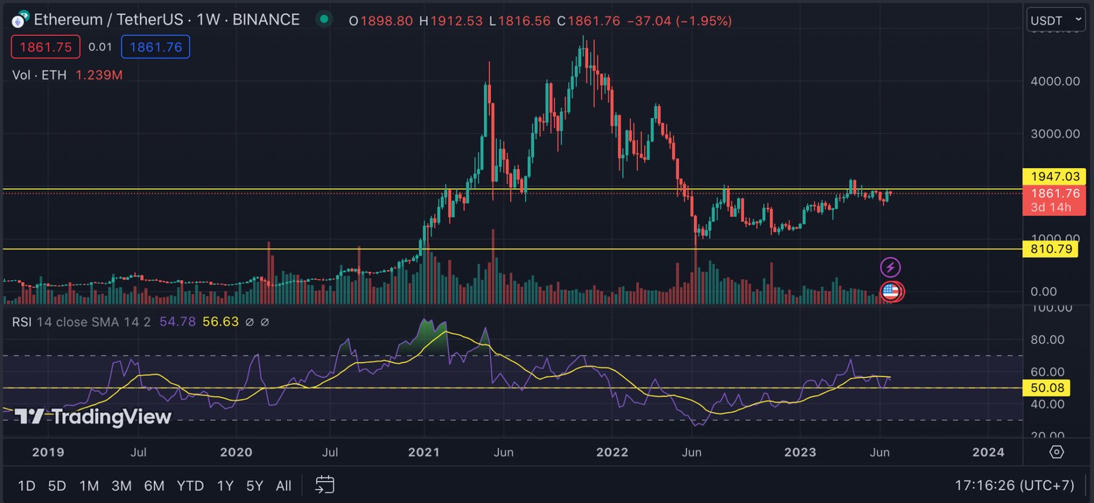The width and height of the screenshot is (1094, 503).
Task: Click the TradingView logo
Action: coord(93,416)
